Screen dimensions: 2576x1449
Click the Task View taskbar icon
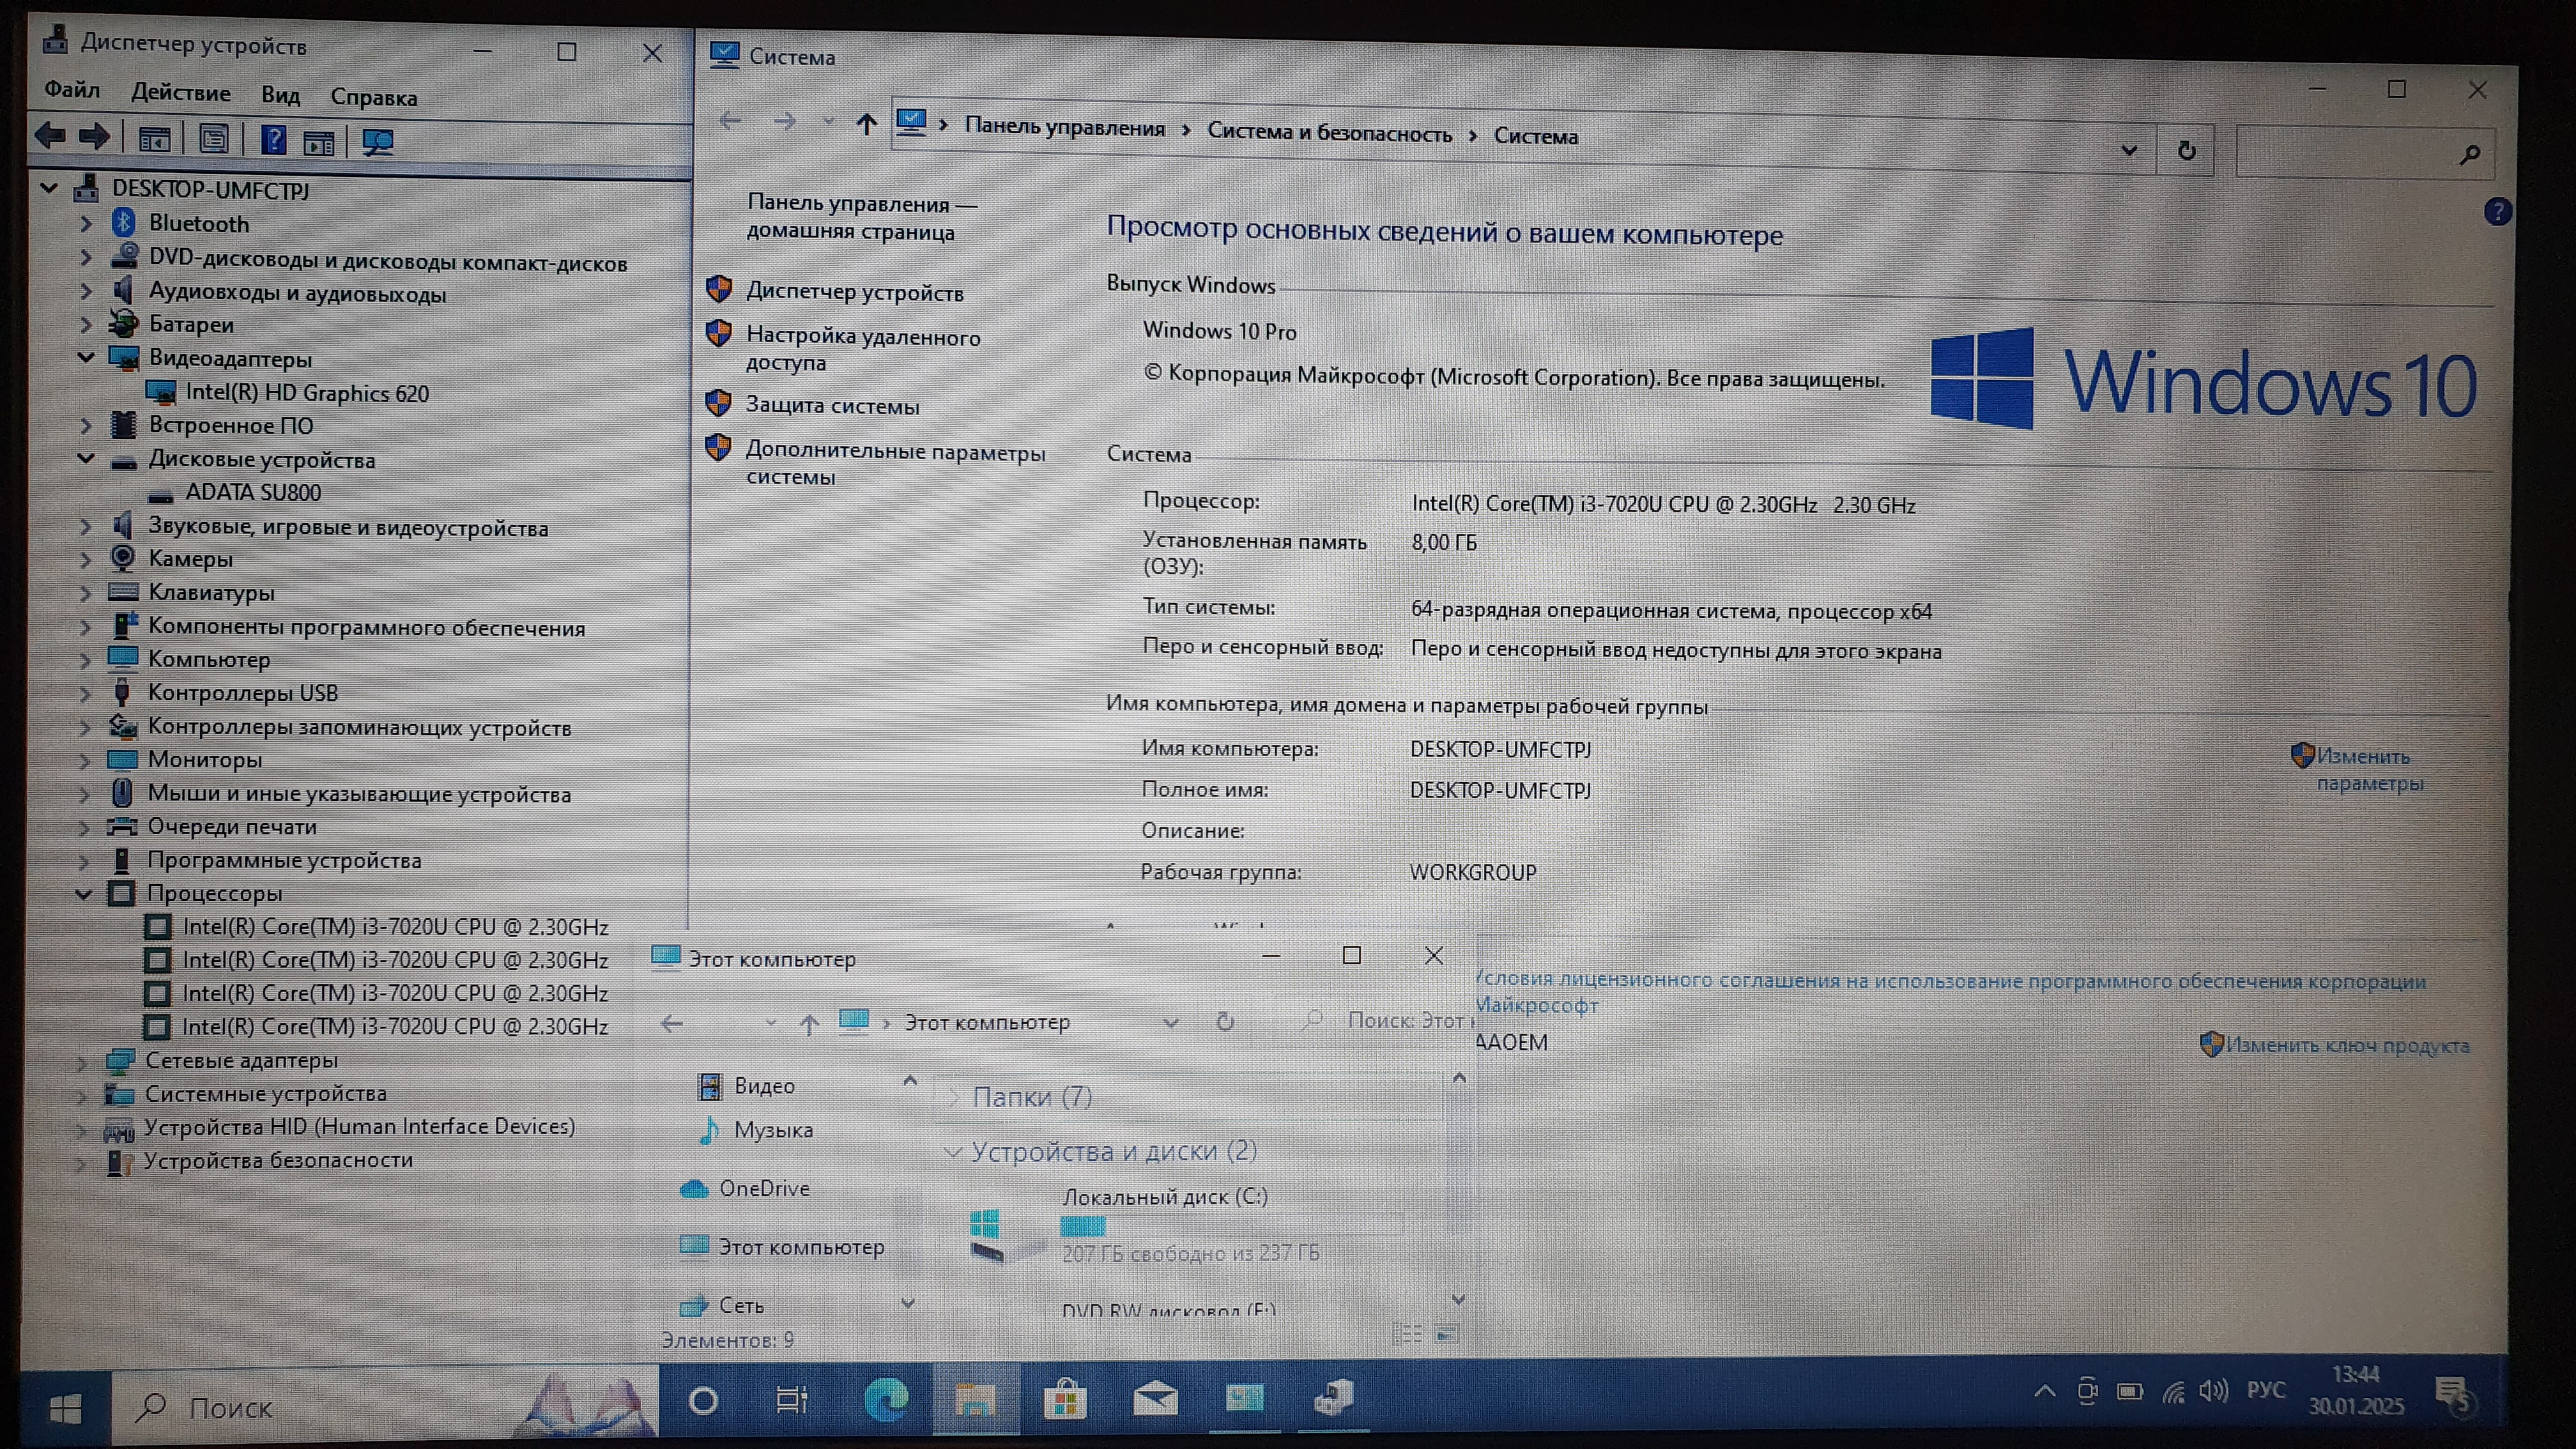tap(791, 1400)
